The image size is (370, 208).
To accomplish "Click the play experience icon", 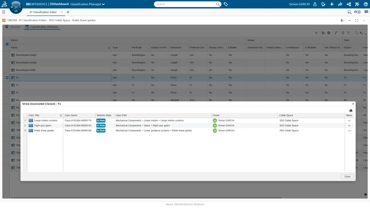I will click(x=358, y=12).
